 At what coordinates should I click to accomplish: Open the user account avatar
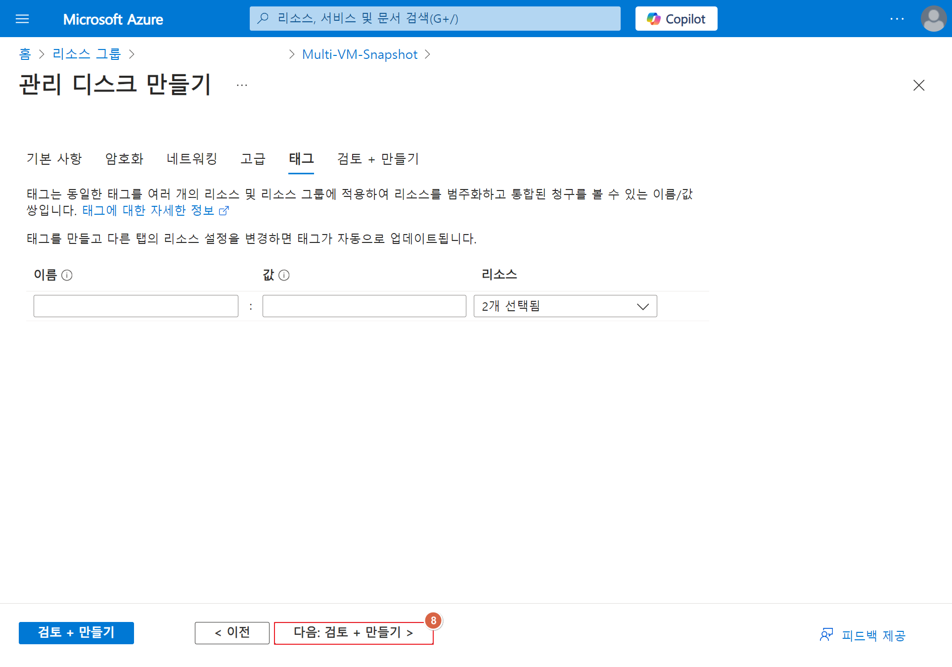pos(933,19)
